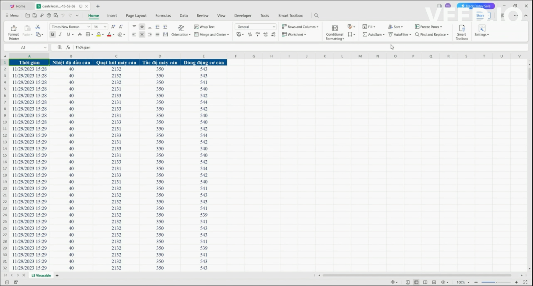Click the Cut scissors icon
533x286 pixels.
point(38,27)
